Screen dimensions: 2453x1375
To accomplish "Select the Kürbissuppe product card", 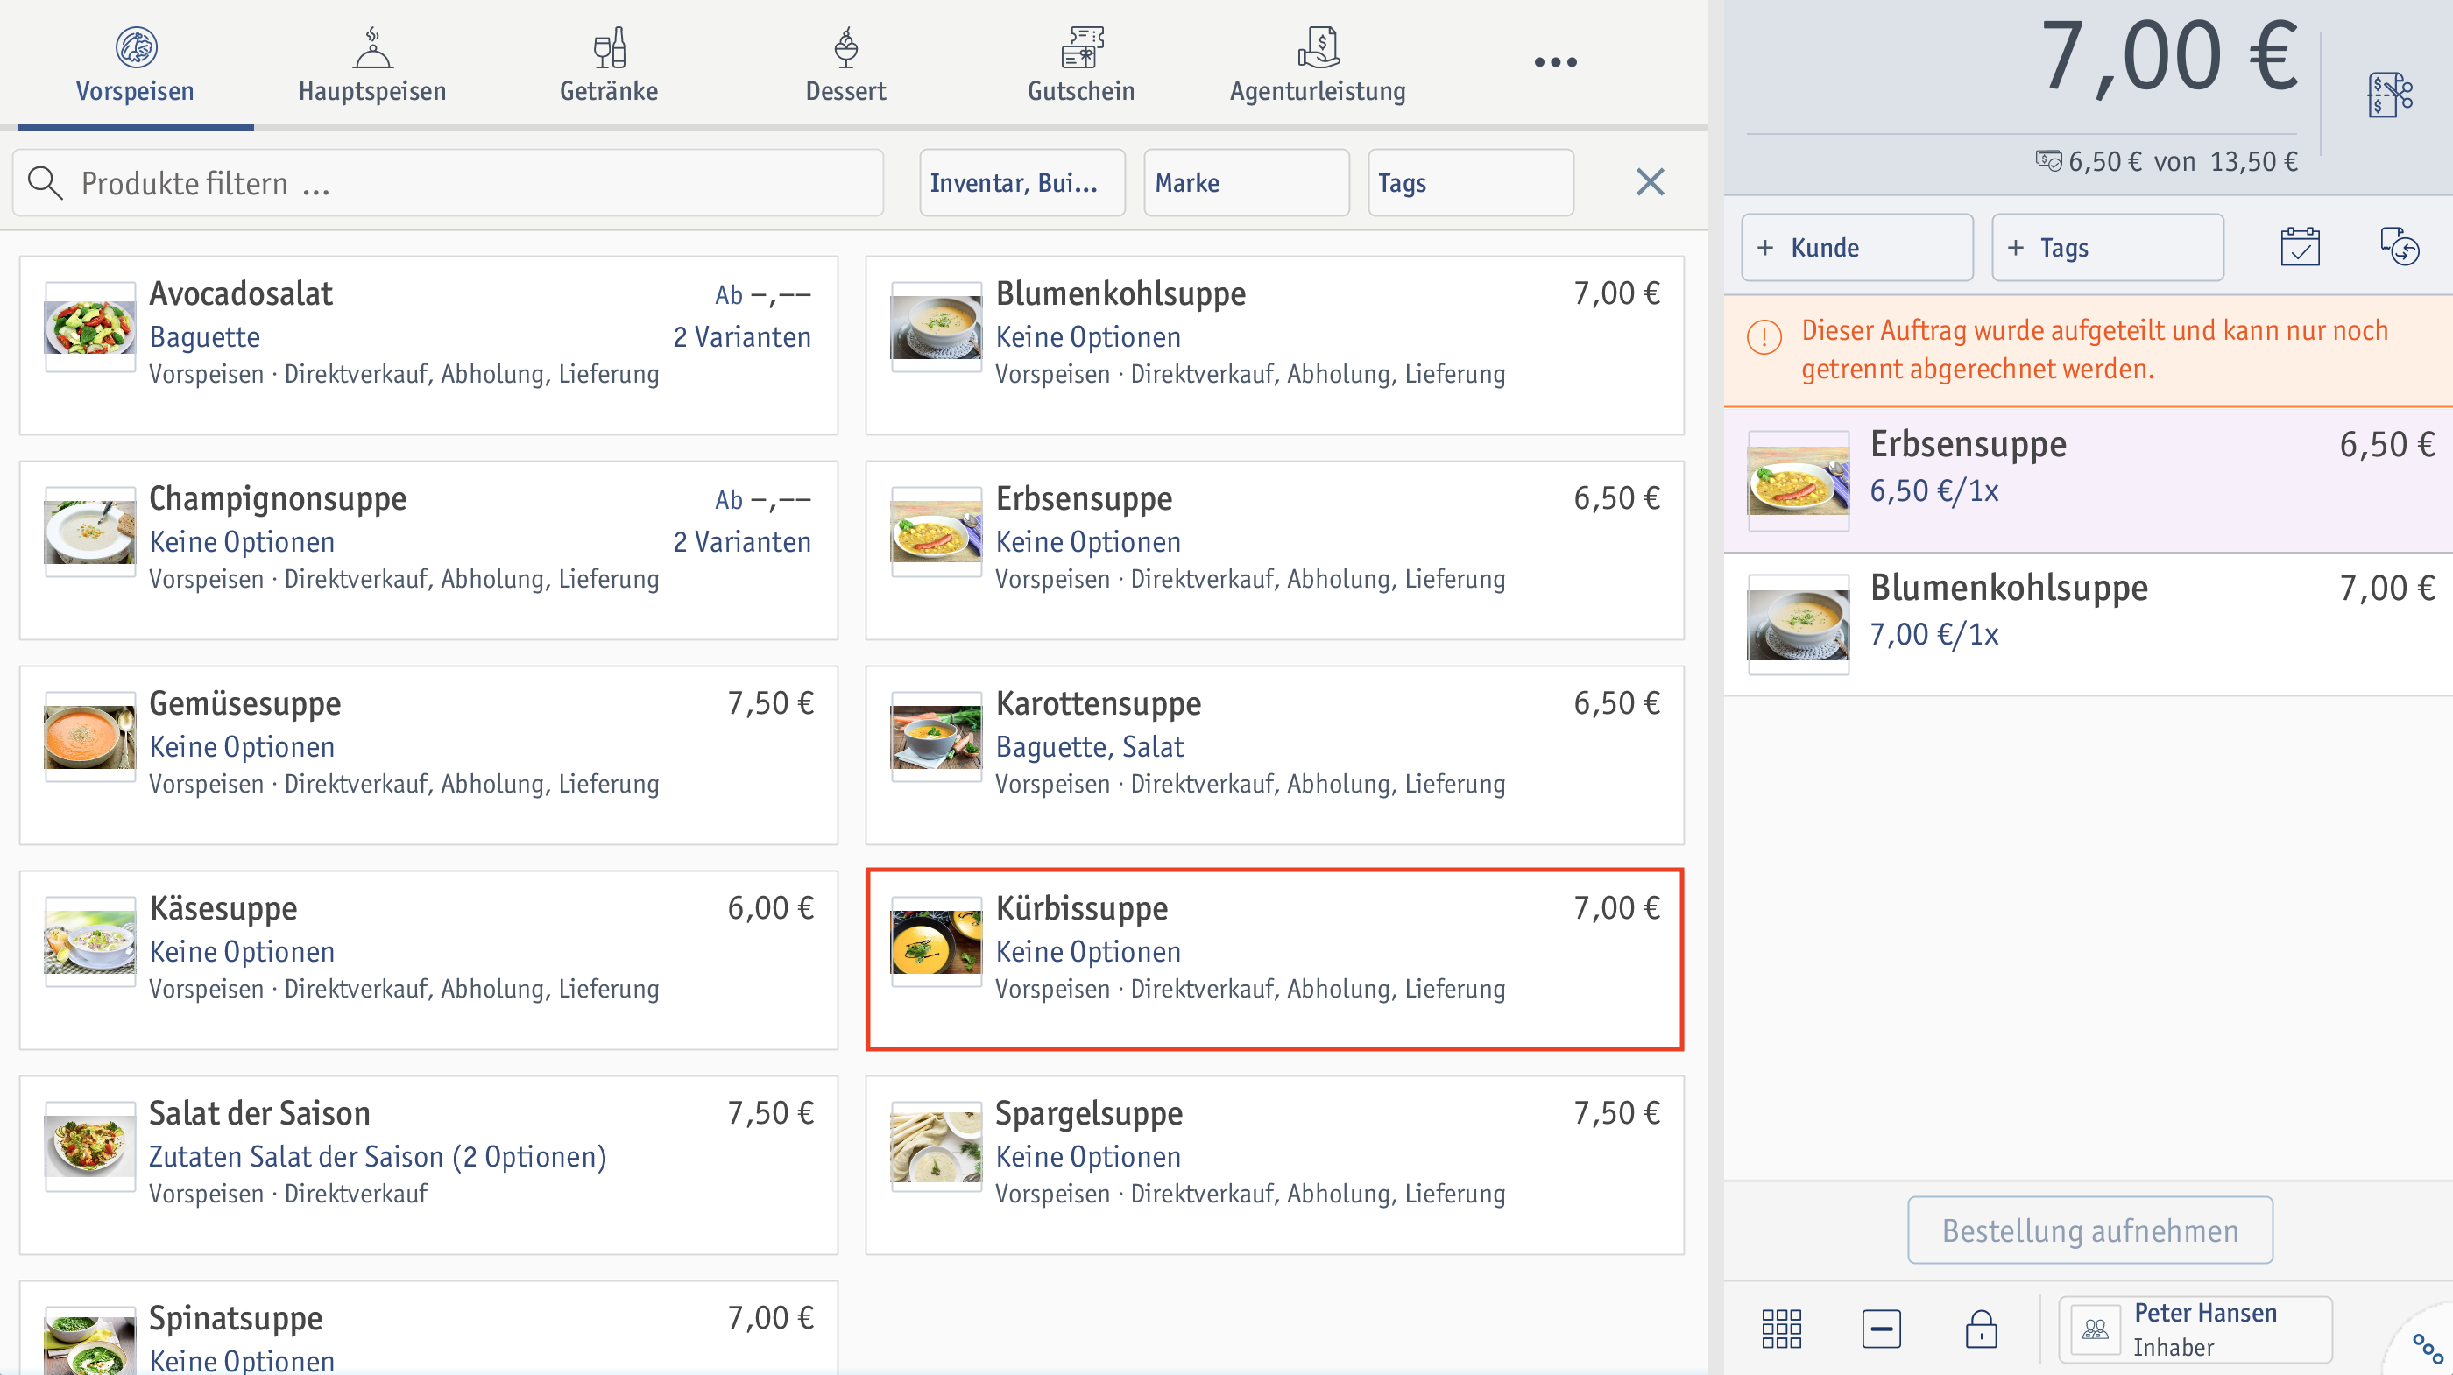I will 1274,960.
